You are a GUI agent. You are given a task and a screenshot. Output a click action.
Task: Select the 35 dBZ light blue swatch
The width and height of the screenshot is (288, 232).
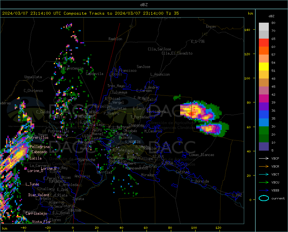[264, 123]
